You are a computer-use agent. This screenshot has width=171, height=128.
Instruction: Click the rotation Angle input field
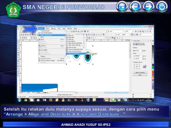139,51
